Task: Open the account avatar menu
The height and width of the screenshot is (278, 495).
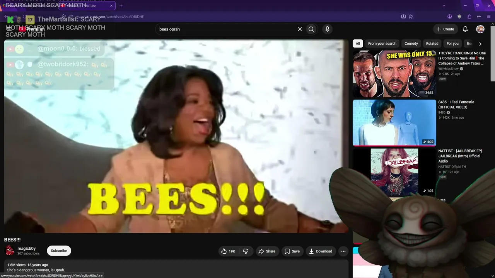Action: (480, 29)
